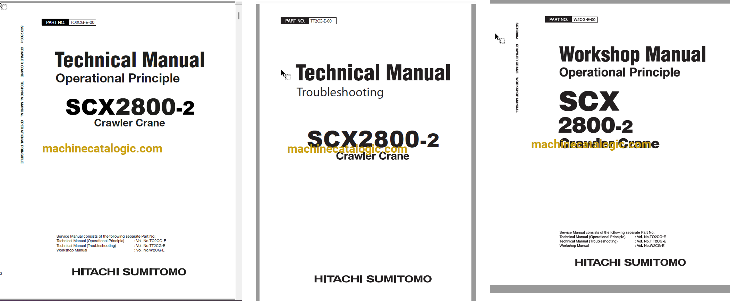Select Crawler Crane text on the Troubleshooting cover
The width and height of the screenshot is (730, 301).
(x=373, y=156)
